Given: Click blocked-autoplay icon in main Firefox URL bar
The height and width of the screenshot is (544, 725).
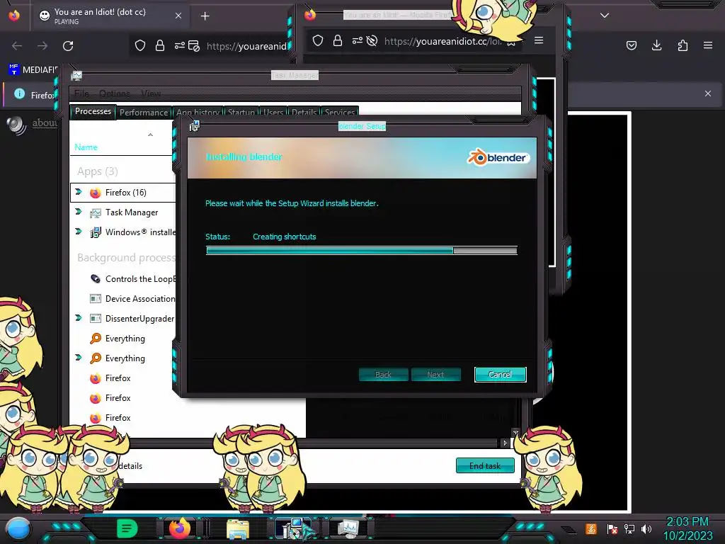Looking at the screenshot, I should coord(194,46).
